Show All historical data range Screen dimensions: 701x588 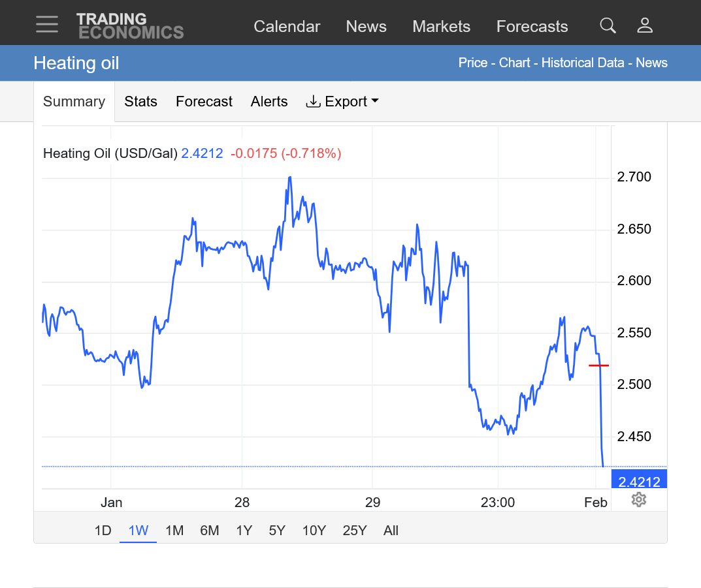391,531
